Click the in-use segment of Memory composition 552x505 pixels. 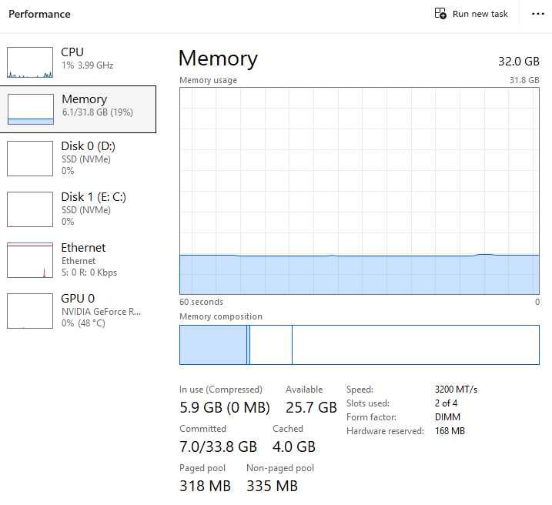coord(213,345)
